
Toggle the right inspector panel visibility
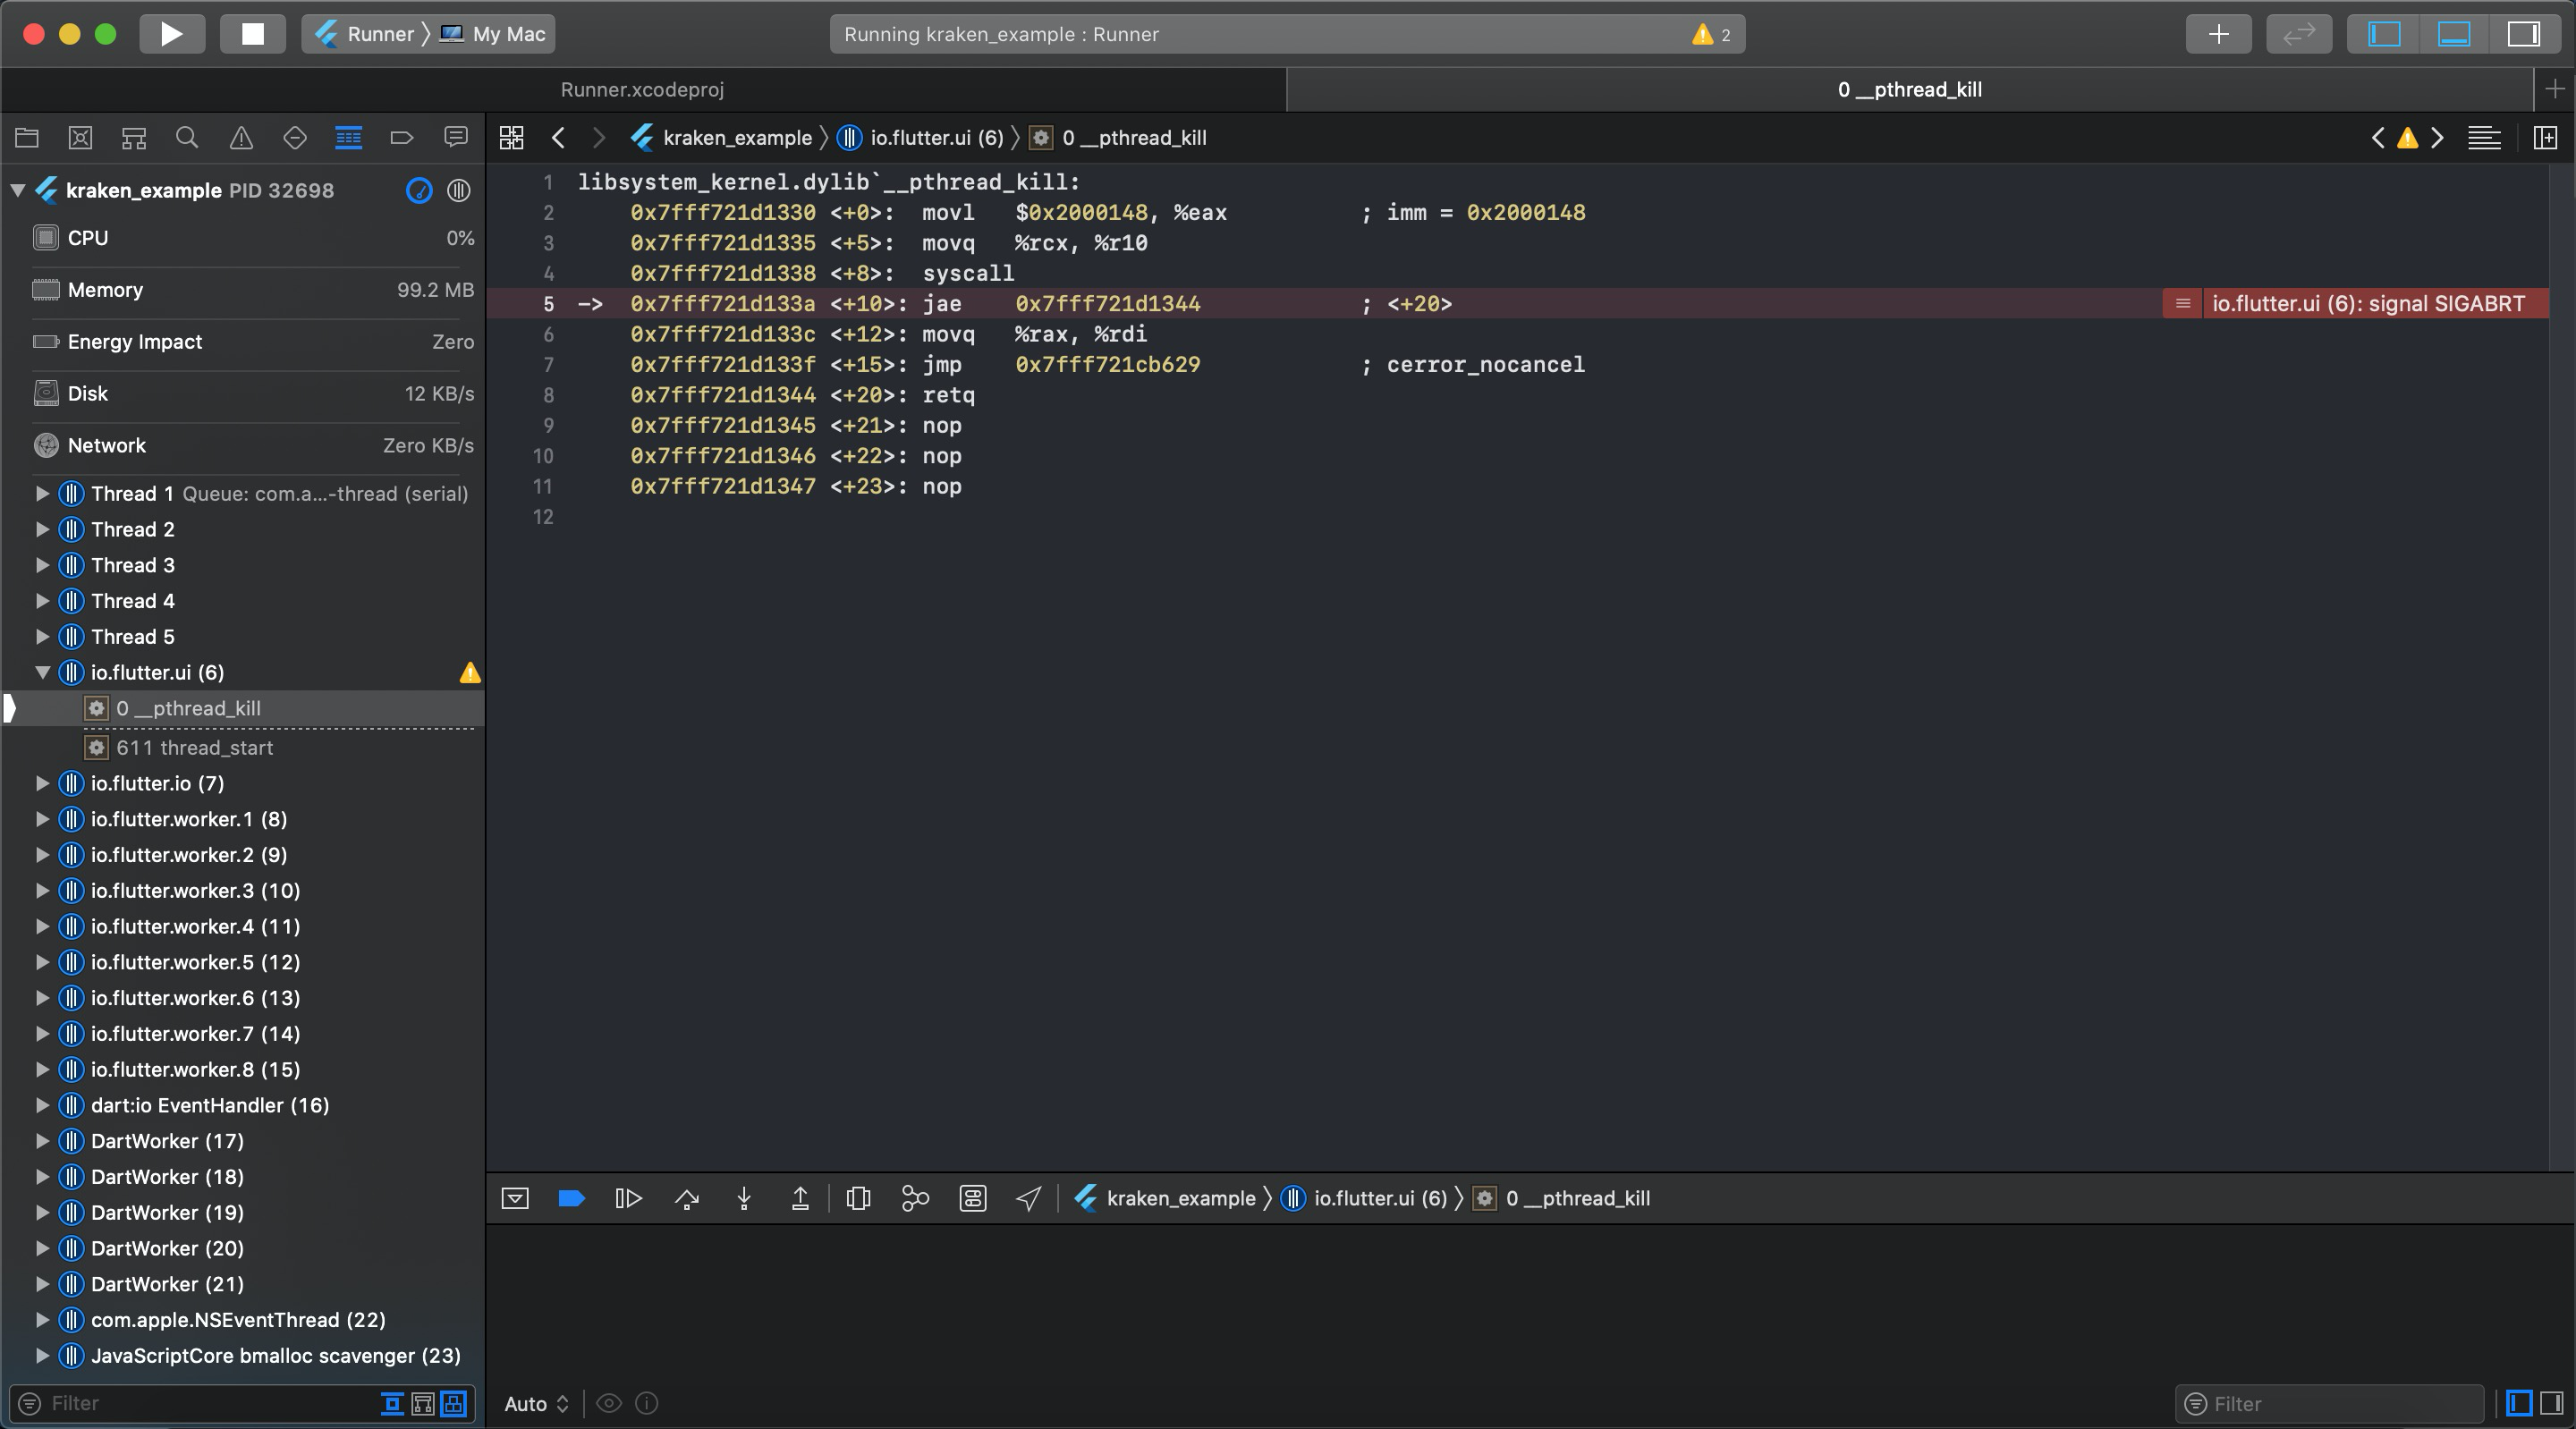click(2526, 33)
